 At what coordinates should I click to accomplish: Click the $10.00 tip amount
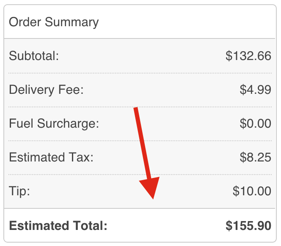coord(252,191)
